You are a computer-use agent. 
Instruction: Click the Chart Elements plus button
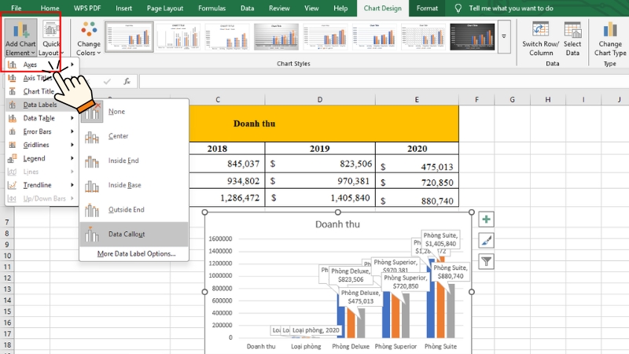click(486, 219)
